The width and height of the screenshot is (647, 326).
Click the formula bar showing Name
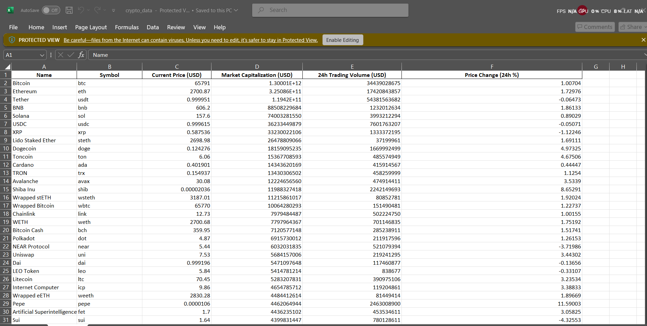pyautogui.click(x=367, y=55)
